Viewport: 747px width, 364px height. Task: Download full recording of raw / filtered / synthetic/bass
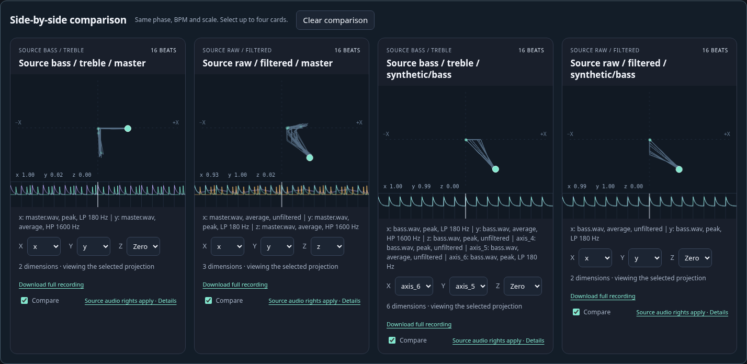(603, 297)
